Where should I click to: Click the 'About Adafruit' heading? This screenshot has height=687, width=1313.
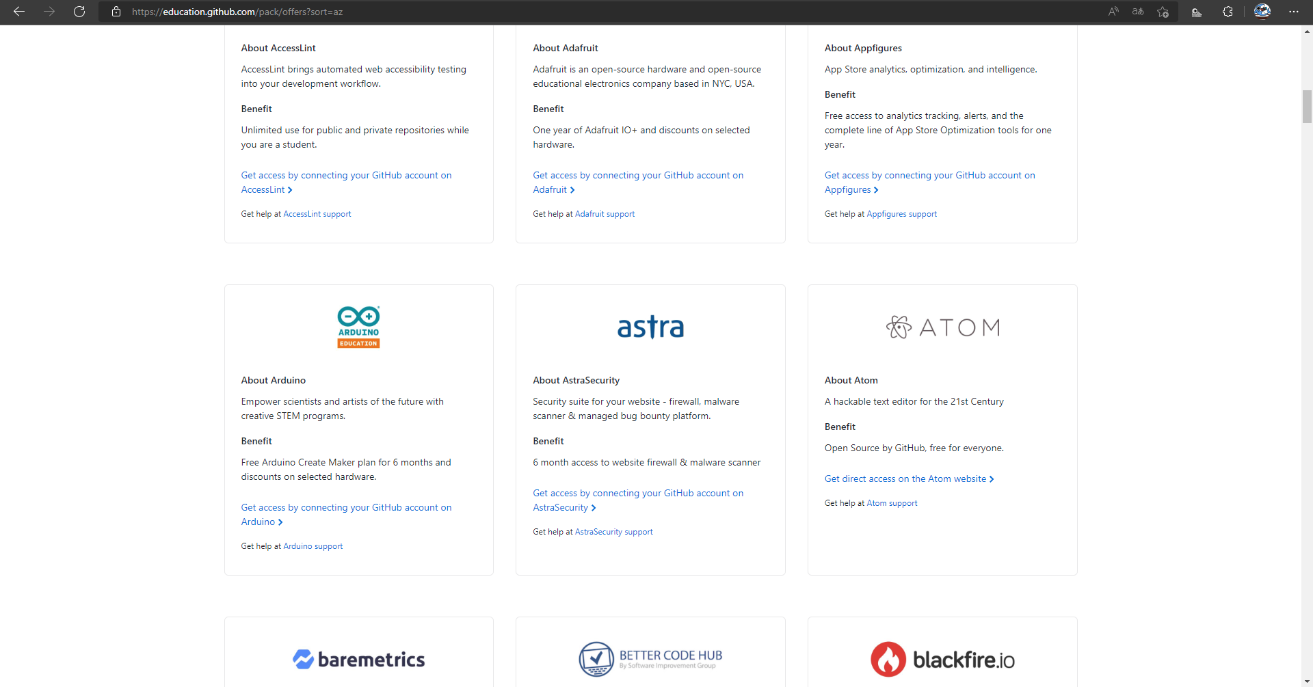pyautogui.click(x=565, y=48)
